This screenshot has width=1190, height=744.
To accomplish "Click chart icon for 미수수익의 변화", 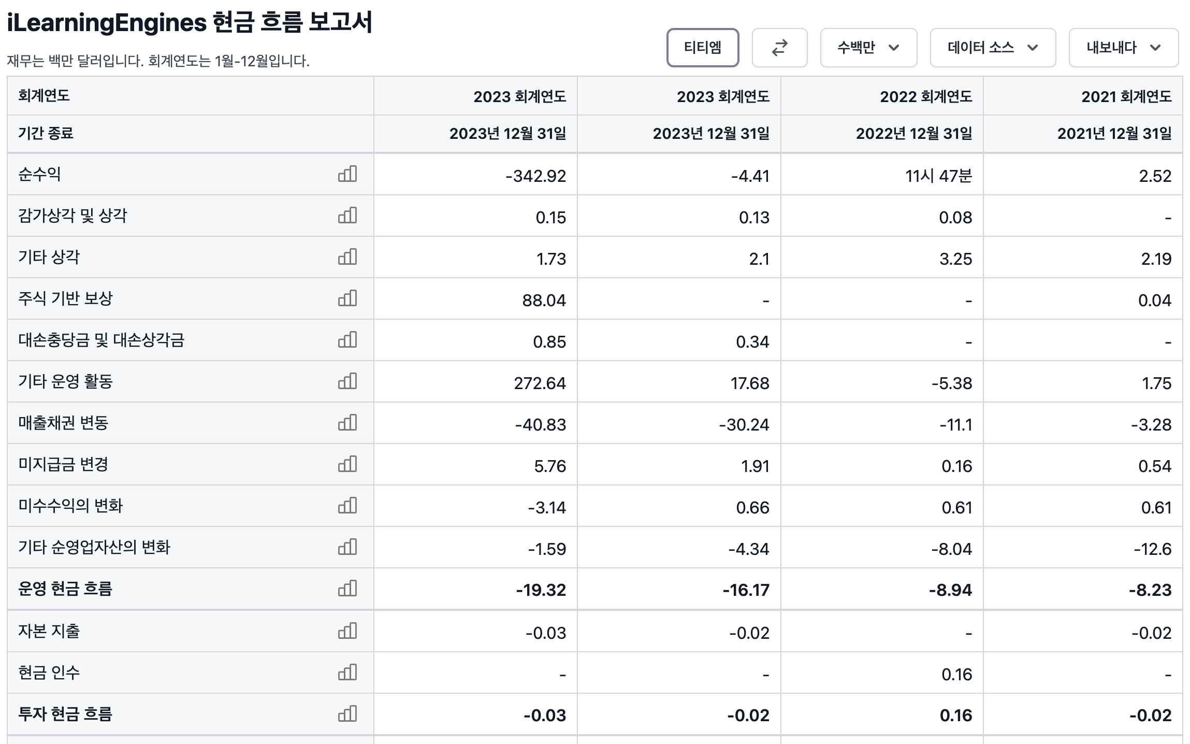I will point(347,506).
